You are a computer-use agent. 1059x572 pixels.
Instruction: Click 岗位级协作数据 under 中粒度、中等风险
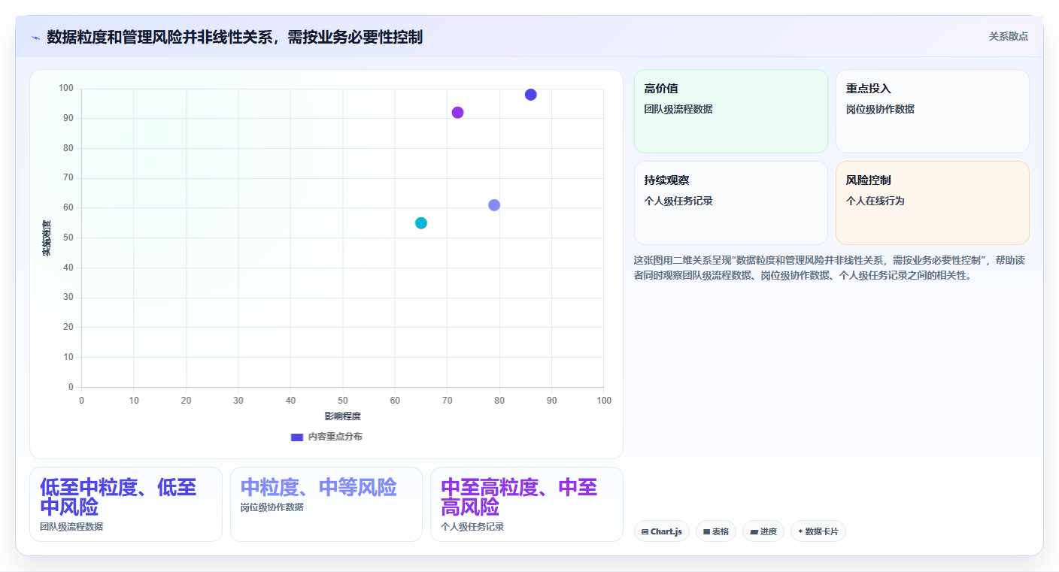[272, 507]
